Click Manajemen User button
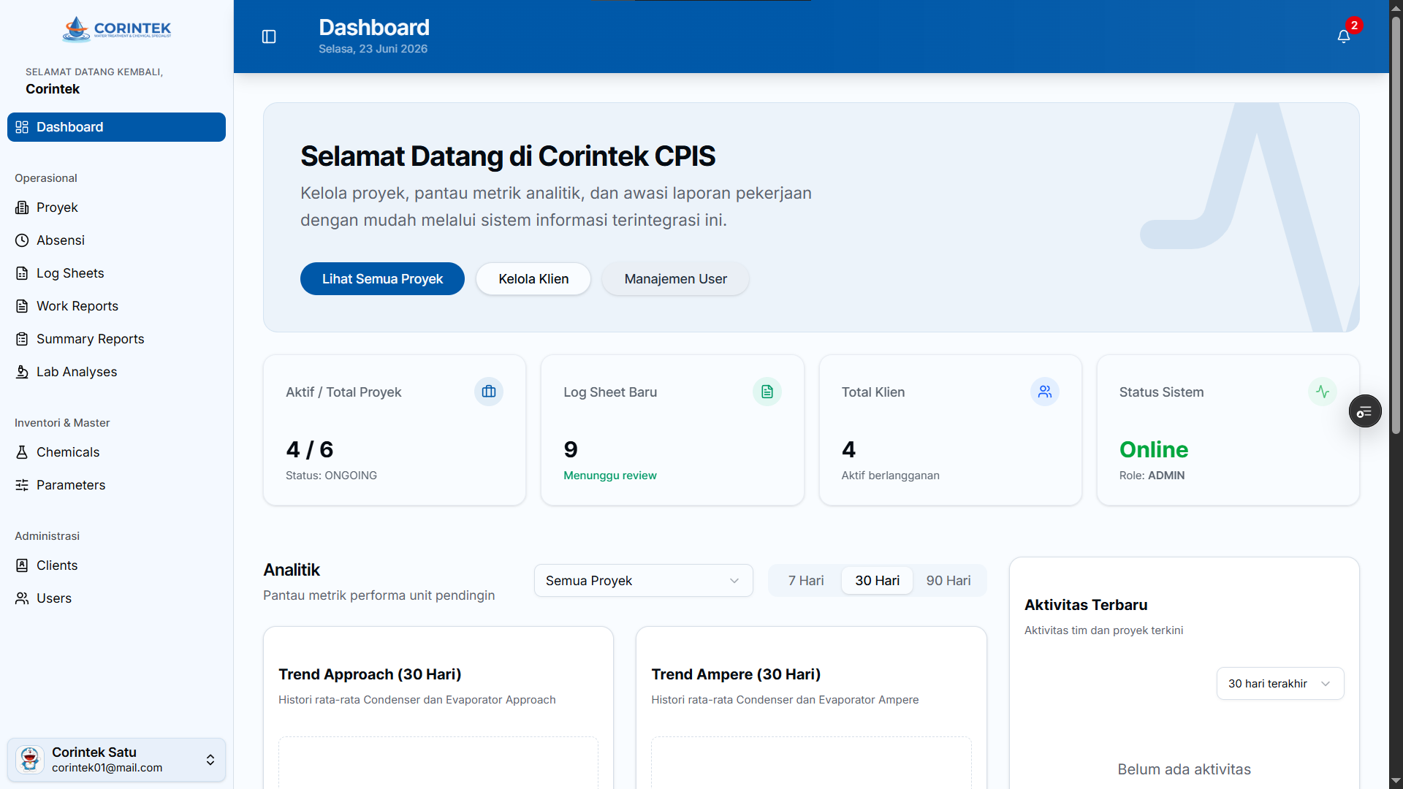1403x789 pixels. (x=675, y=279)
